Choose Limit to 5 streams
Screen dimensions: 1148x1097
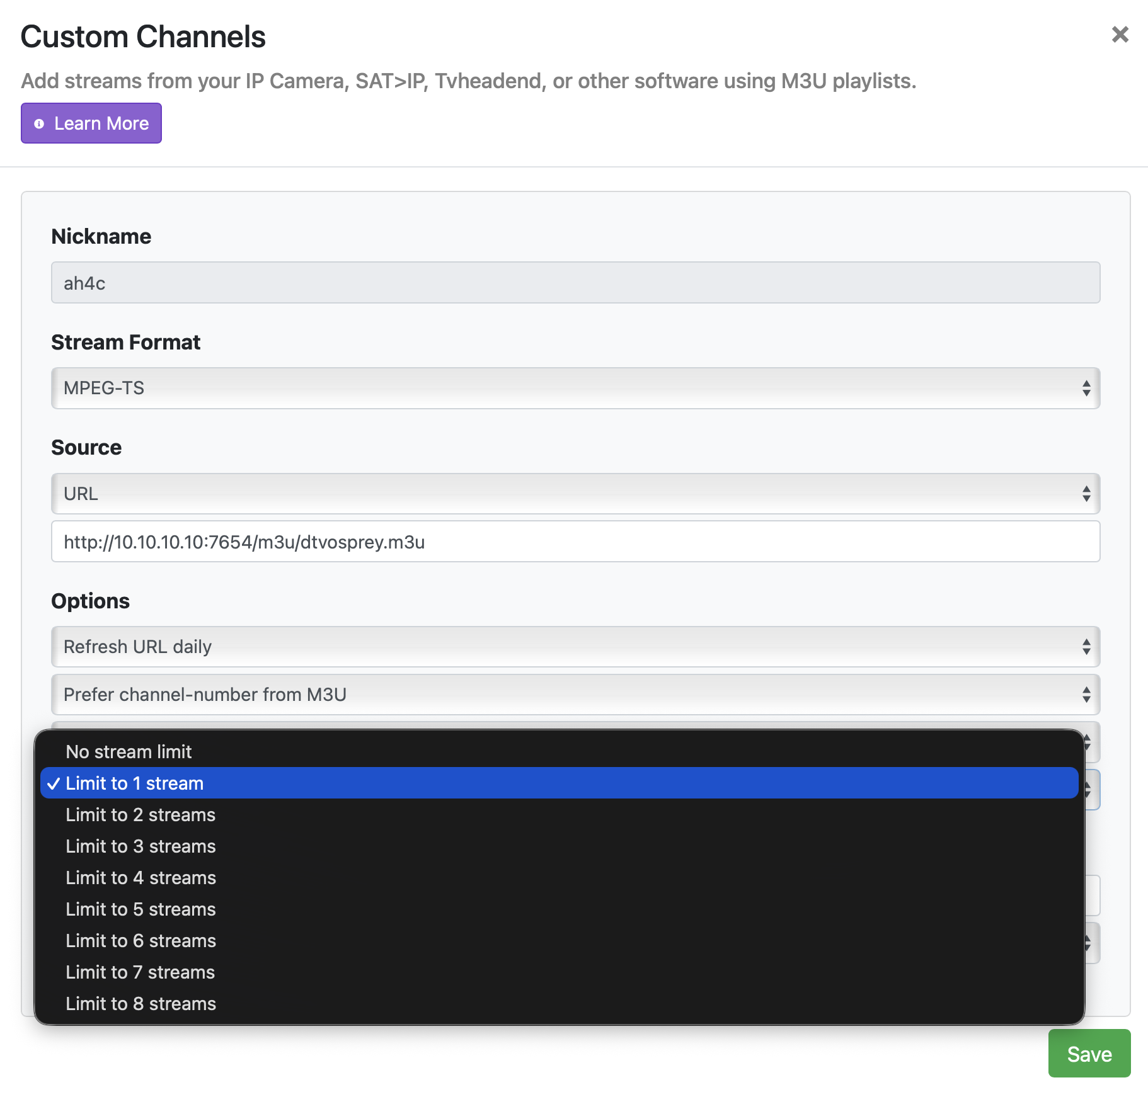pyautogui.click(x=141, y=909)
